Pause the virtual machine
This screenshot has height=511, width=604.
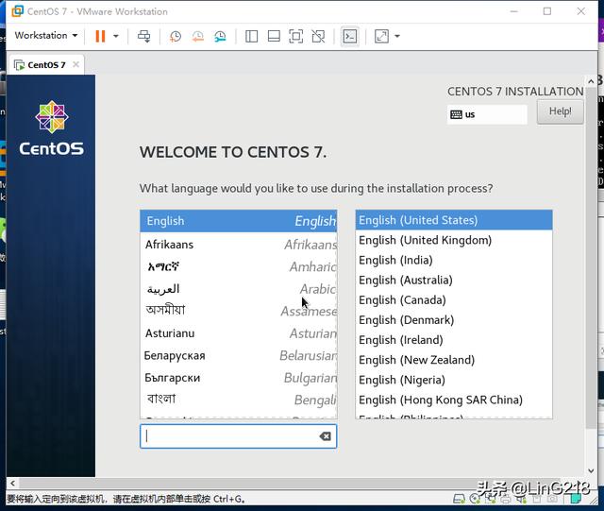click(x=100, y=36)
